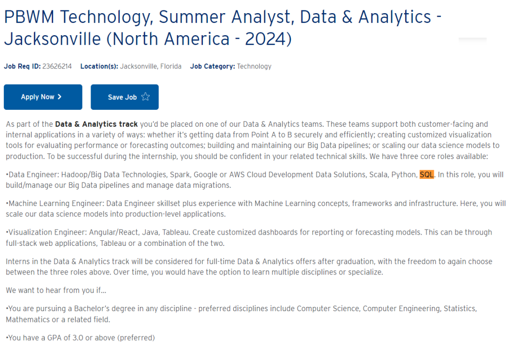Click the job requisition number 23626214

[x=57, y=66]
